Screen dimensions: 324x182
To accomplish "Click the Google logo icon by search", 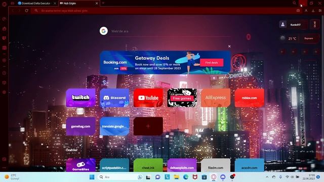I will click(104, 31).
